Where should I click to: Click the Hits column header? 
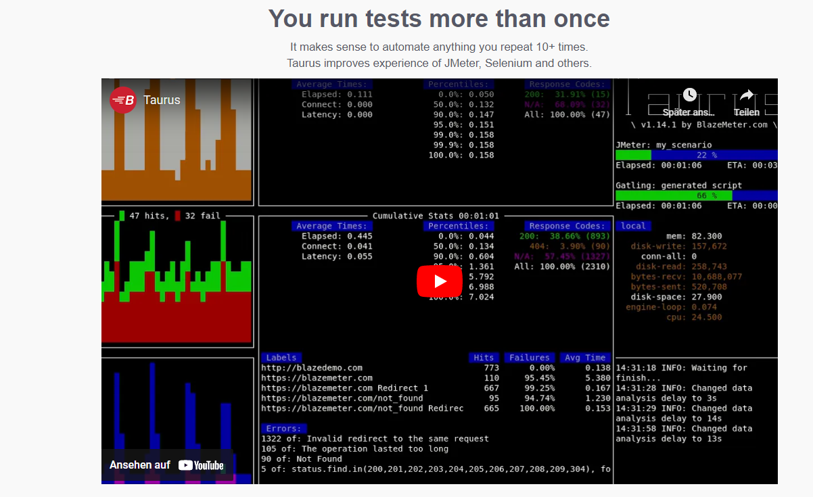pos(484,358)
